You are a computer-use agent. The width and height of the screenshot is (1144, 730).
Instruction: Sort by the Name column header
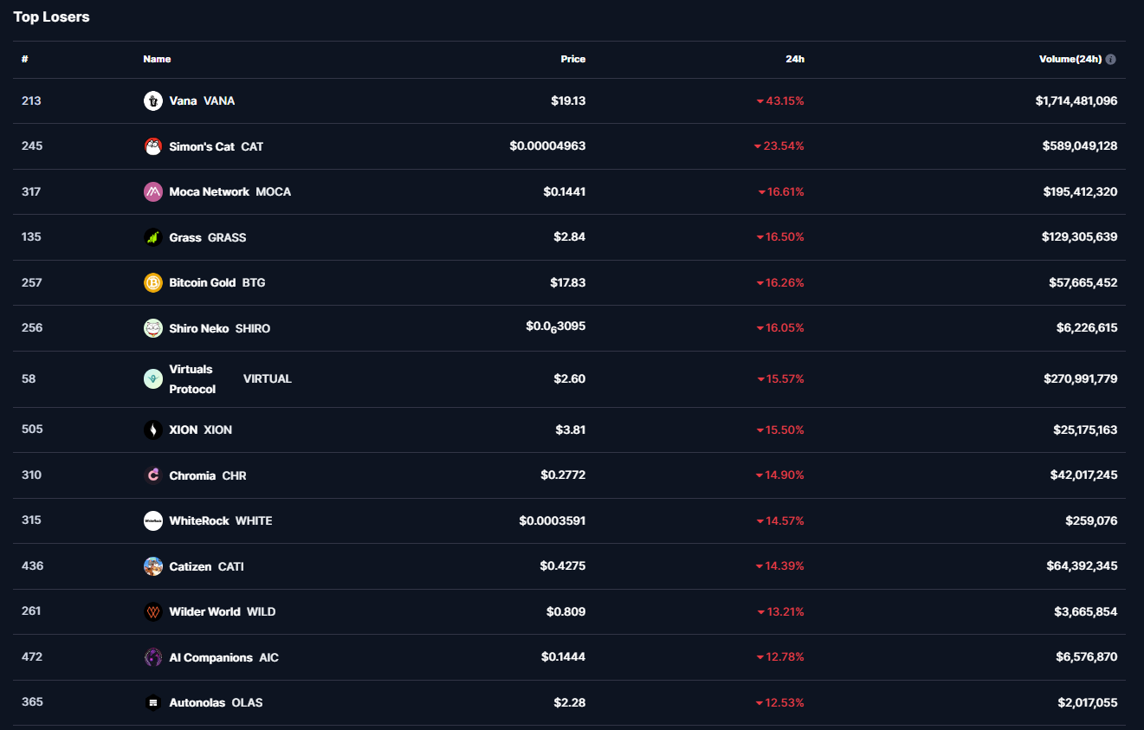(x=157, y=60)
